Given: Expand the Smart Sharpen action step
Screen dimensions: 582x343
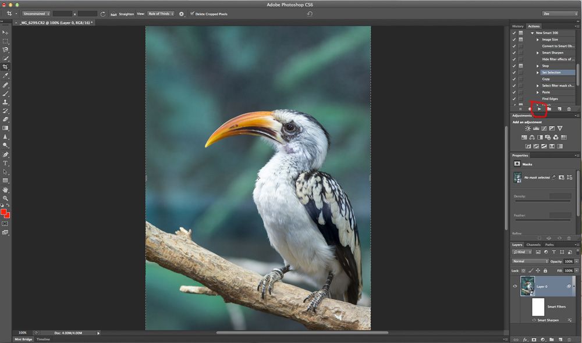Looking at the screenshot, I should (x=538, y=52).
